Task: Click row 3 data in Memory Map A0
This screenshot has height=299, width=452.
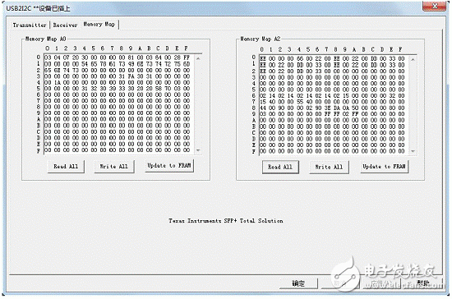Action: click(x=118, y=76)
